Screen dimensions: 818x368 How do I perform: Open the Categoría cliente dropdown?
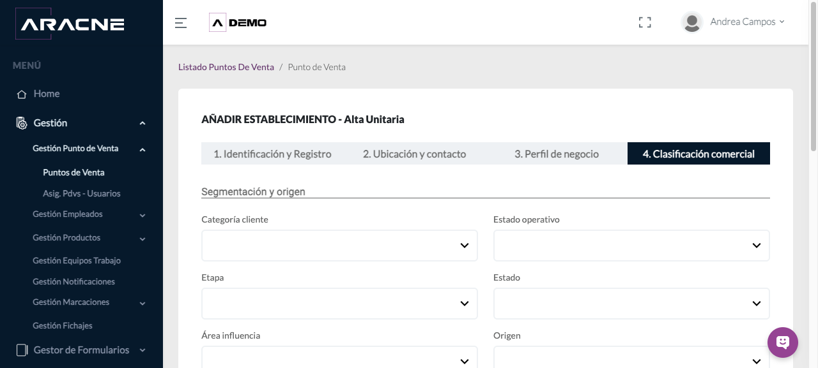pyautogui.click(x=339, y=246)
